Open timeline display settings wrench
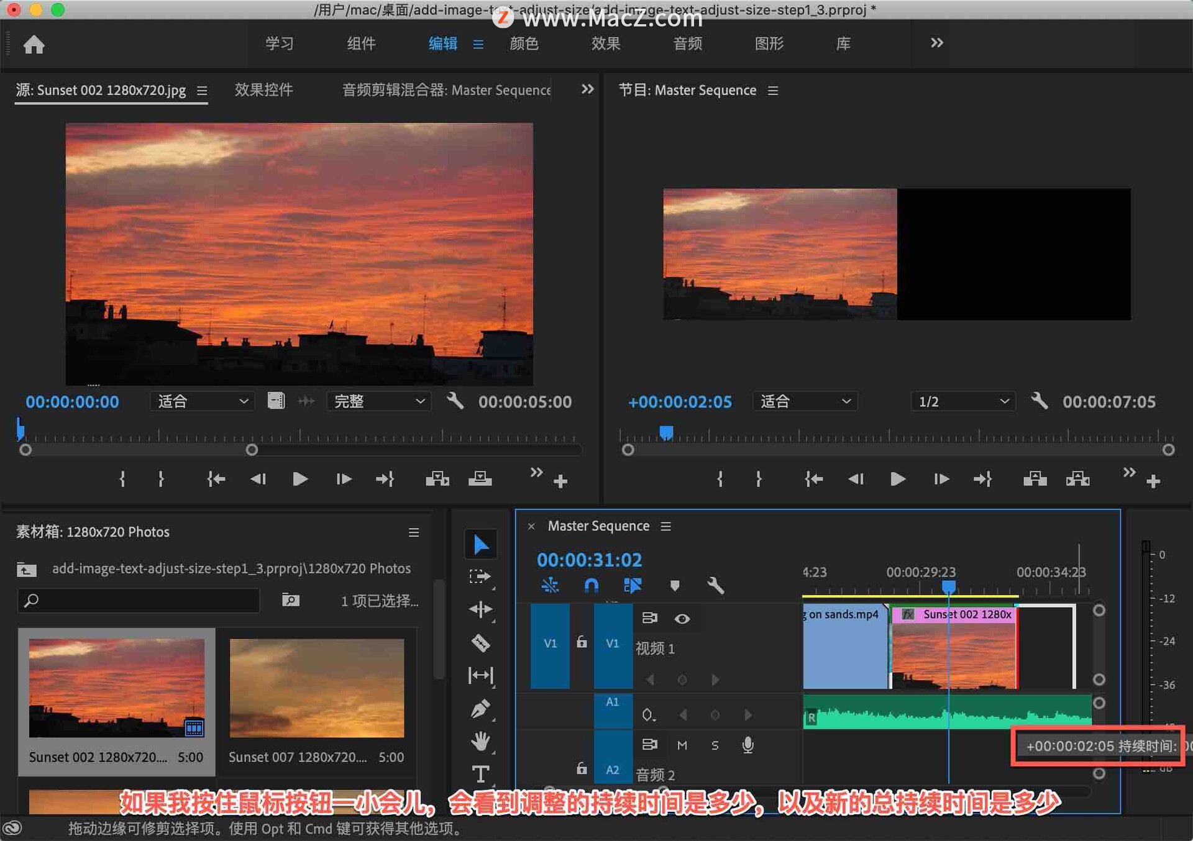 [x=716, y=585]
